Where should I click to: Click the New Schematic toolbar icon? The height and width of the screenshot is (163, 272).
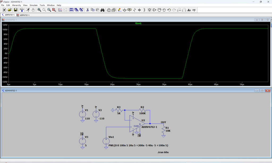(4, 10)
